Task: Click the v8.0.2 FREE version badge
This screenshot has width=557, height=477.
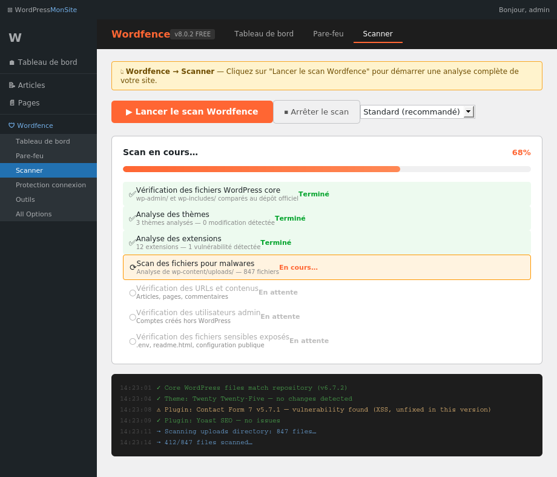Action: (x=193, y=34)
